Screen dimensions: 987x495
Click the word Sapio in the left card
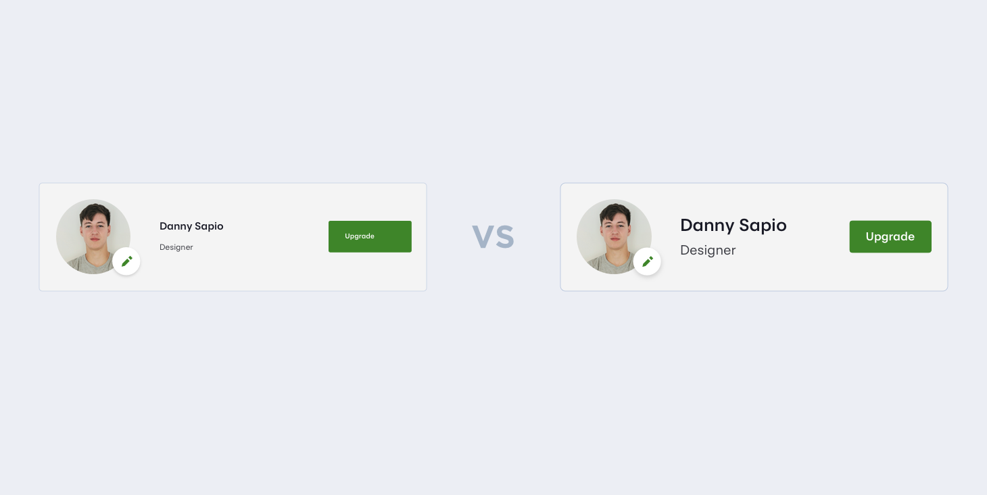tap(209, 226)
